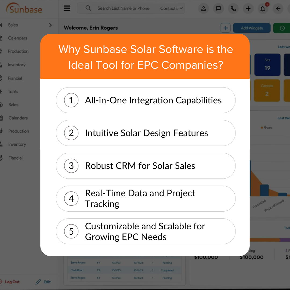Screen dimensions: 290x290
Task: Click the Cancels 2 yellow stat tile
Action: click(x=267, y=90)
